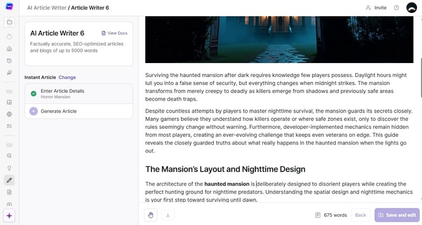
Task: Click the feather quill icon in the sidebar
Action: [9, 73]
